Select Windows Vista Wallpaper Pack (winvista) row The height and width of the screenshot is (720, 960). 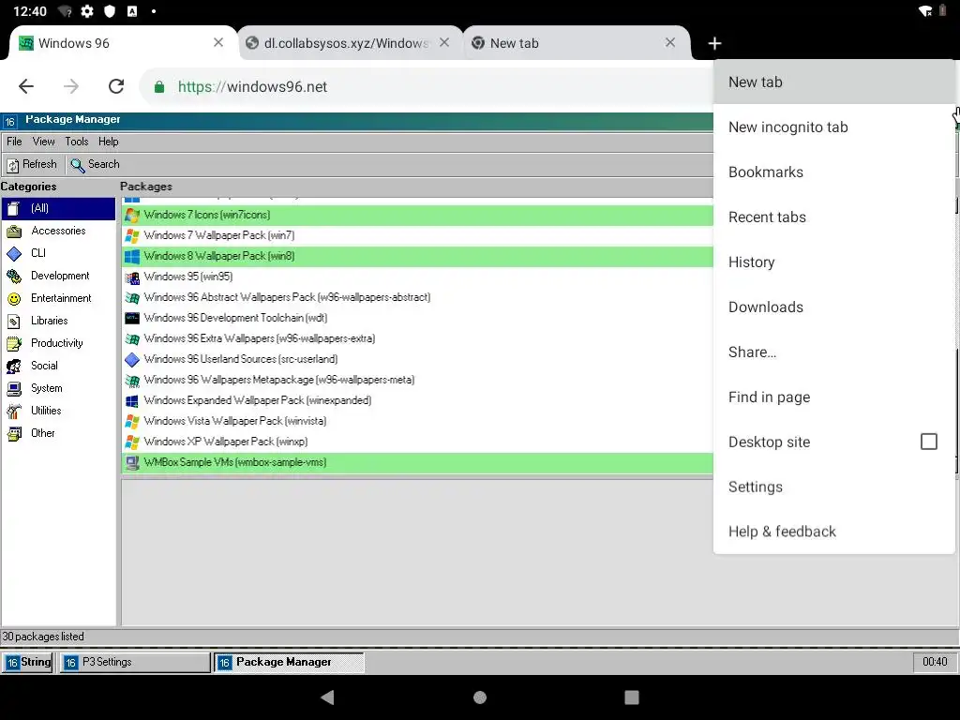point(417,421)
